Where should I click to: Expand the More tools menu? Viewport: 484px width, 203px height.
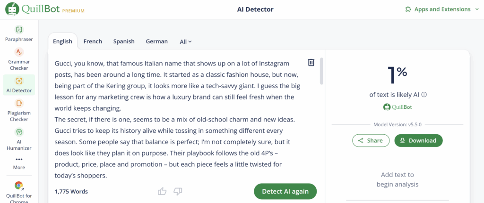(19, 163)
